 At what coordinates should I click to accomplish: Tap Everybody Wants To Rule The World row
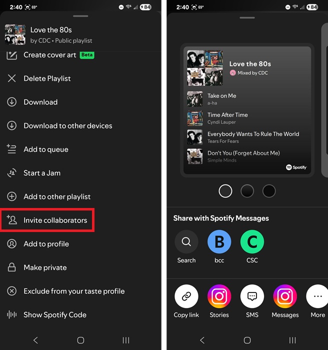247,137
